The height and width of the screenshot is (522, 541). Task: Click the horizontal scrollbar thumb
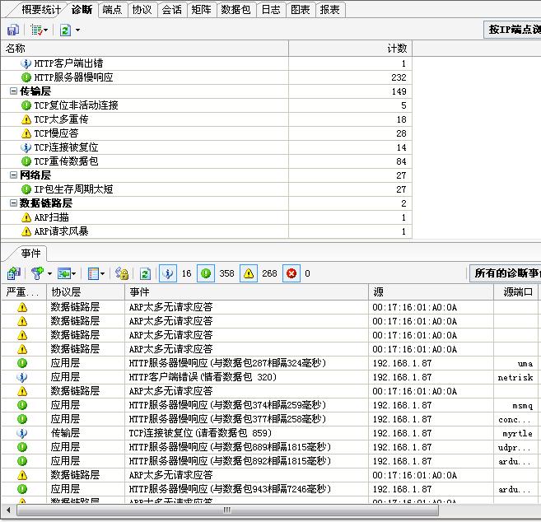click(x=228, y=510)
